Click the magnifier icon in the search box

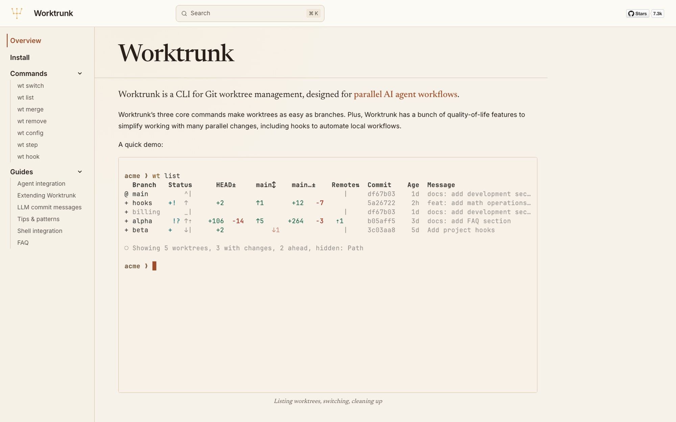click(x=184, y=14)
